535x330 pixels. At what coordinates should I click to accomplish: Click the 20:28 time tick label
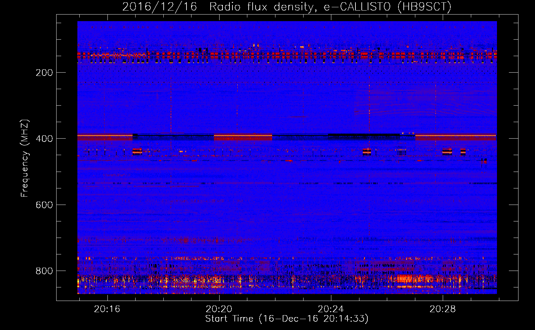[x=442, y=309]
